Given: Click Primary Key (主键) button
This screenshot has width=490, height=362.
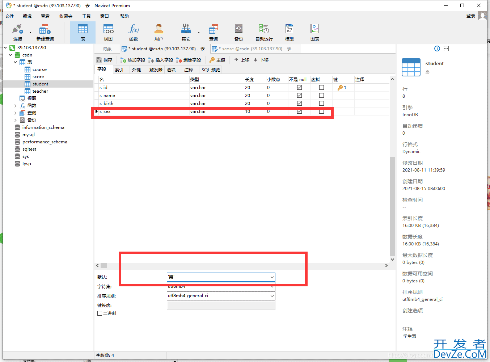Looking at the screenshot, I should point(217,60).
